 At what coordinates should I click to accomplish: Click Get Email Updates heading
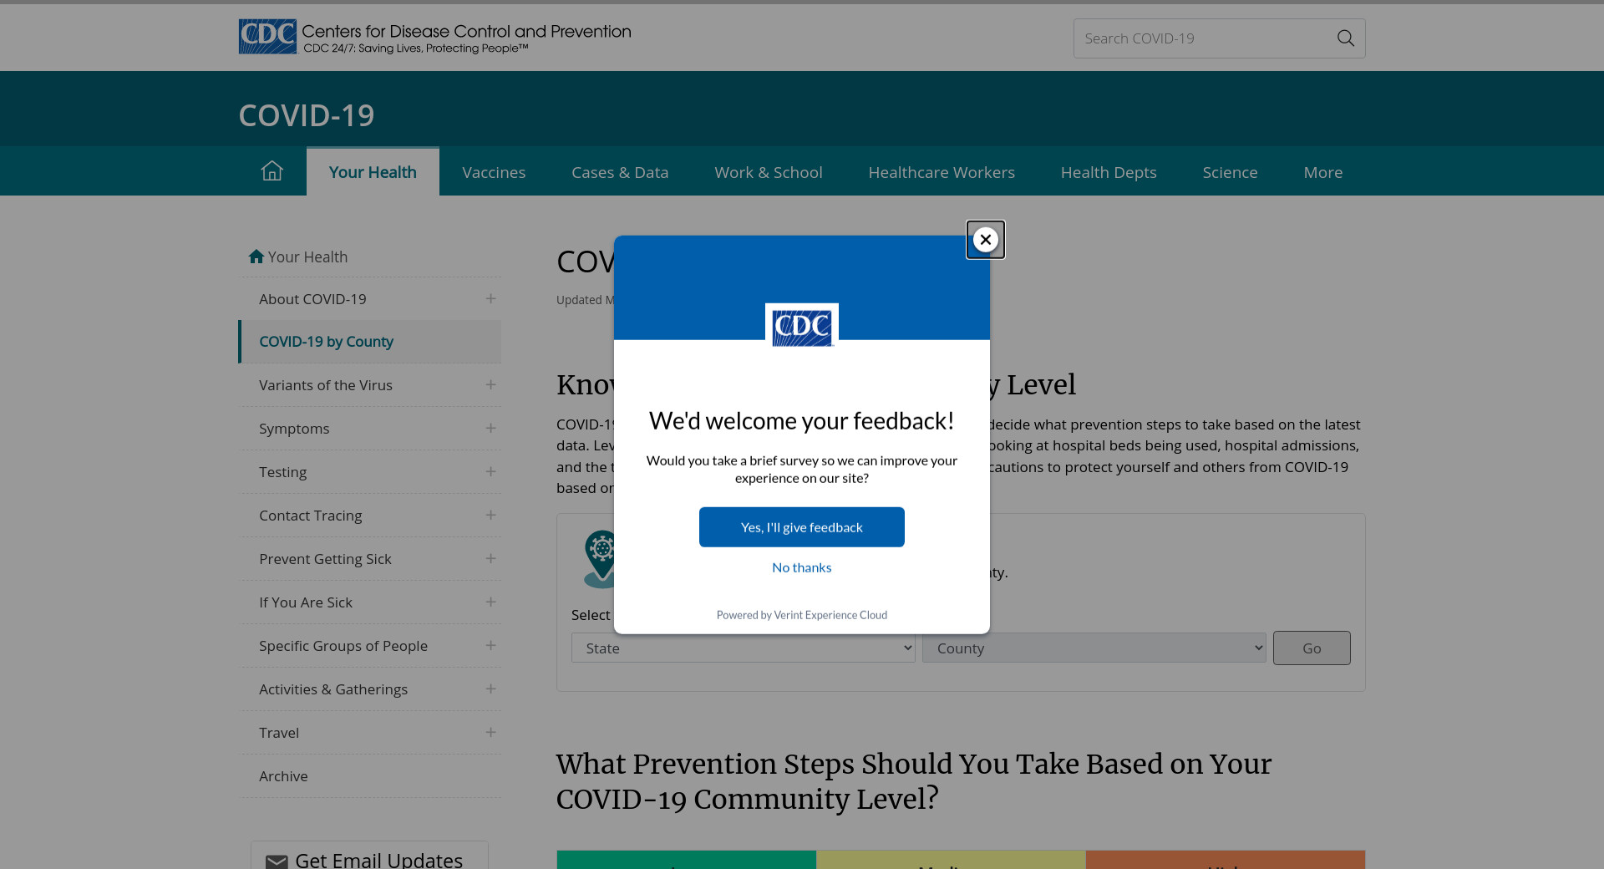378,860
